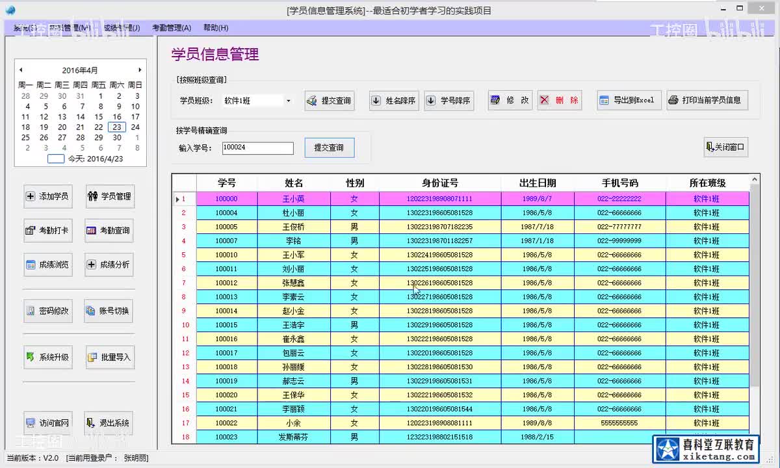Viewport: 780px width, 468px height.
Task: Open the 帮助(H) menu
Action: coord(216,28)
